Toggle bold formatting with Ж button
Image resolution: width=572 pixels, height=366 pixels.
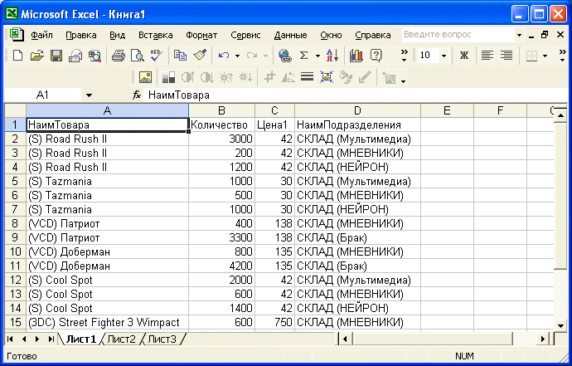tap(464, 56)
